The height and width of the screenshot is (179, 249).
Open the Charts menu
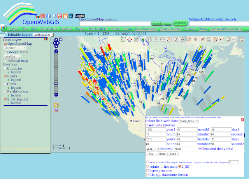(115, 29)
